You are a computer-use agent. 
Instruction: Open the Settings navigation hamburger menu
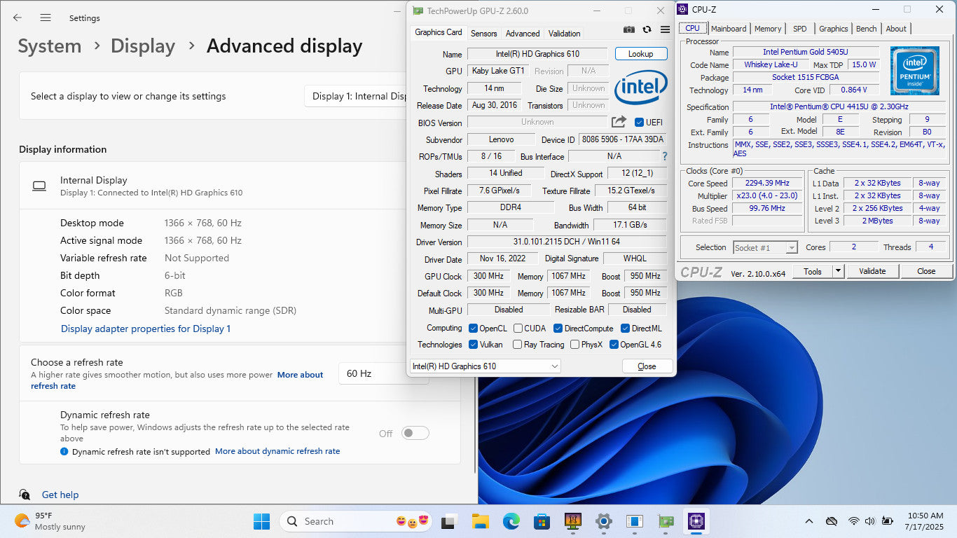click(x=46, y=18)
